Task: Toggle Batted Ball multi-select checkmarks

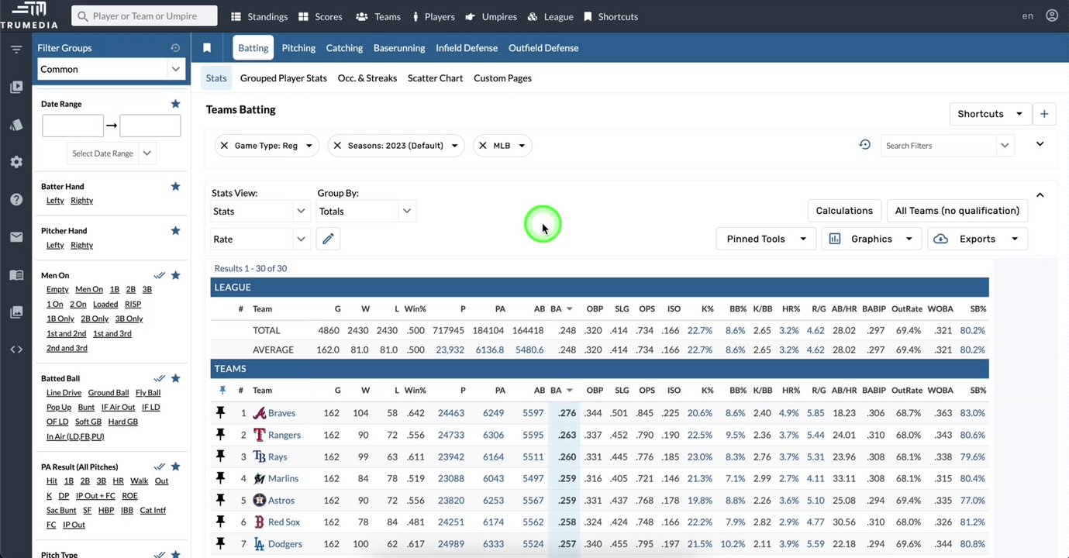Action: pos(159,378)
